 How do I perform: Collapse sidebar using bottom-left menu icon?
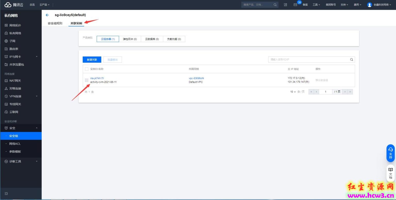coord(6,194)
